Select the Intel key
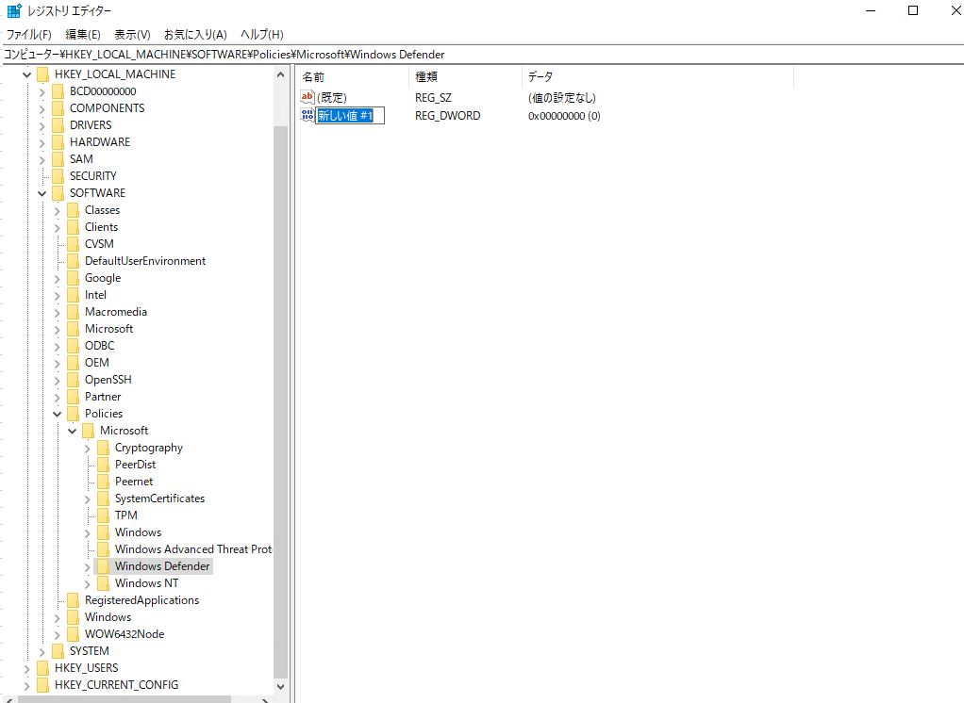The image size is (964, 703). (x=95, y=295)
